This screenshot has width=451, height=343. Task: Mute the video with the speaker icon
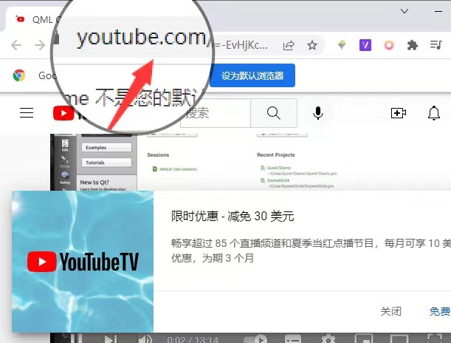click(x=145, y=339)
